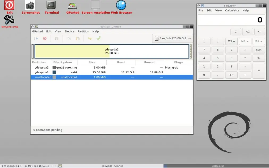This screenshot has height=168, width=269.
Task: Click the Flags column header
Action: click(x=178, y=62)
